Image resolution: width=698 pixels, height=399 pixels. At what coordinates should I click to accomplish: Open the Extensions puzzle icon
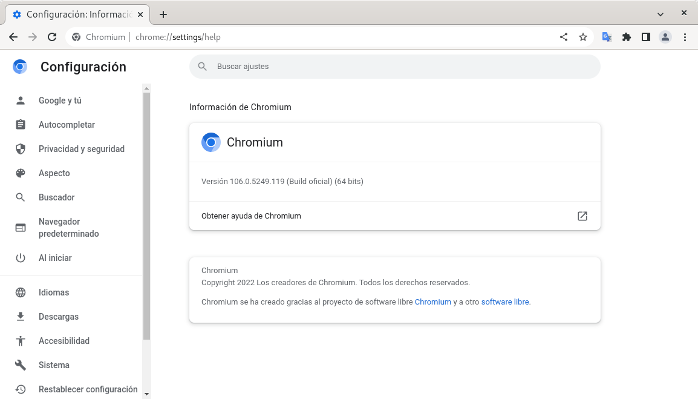tap(627, 37)
